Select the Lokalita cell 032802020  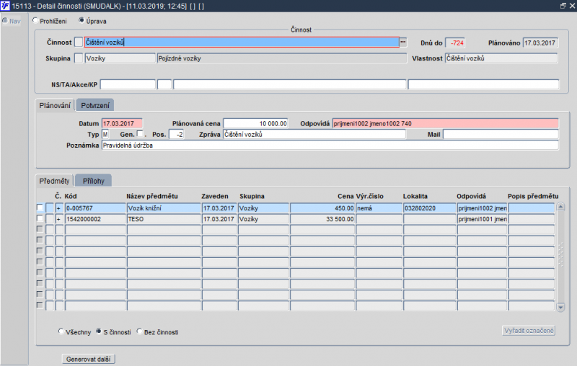point(429,208)
